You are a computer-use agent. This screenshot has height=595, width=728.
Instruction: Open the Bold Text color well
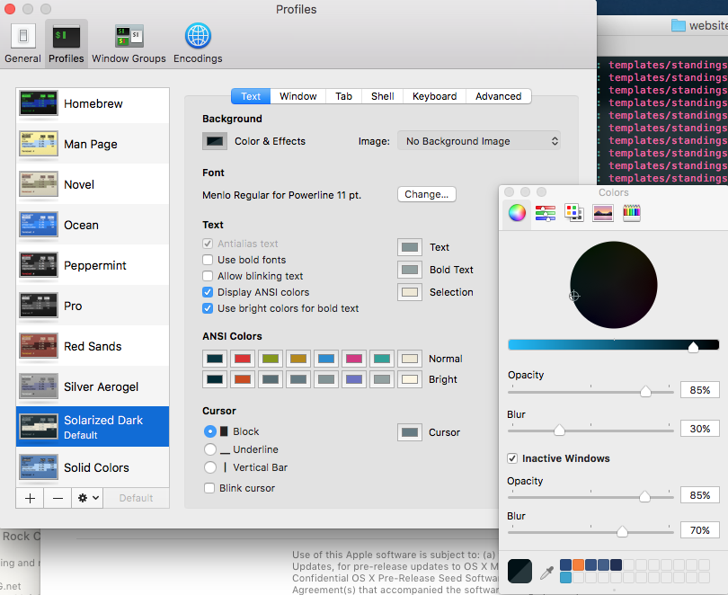[410, 270]
